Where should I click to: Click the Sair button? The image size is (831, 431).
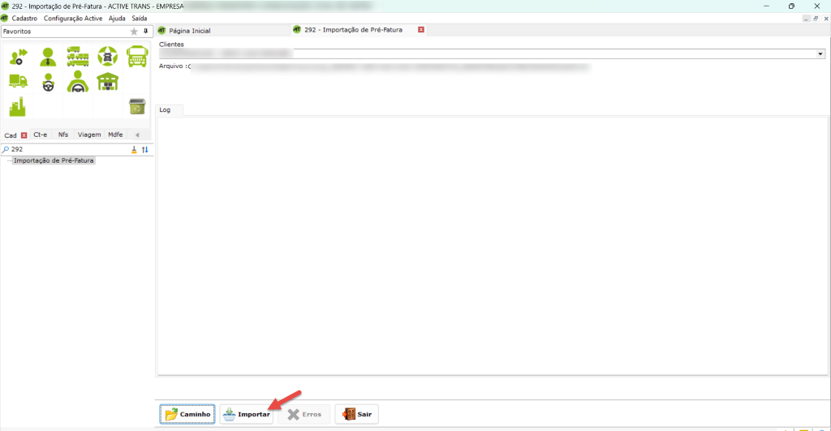coord(357,414)
